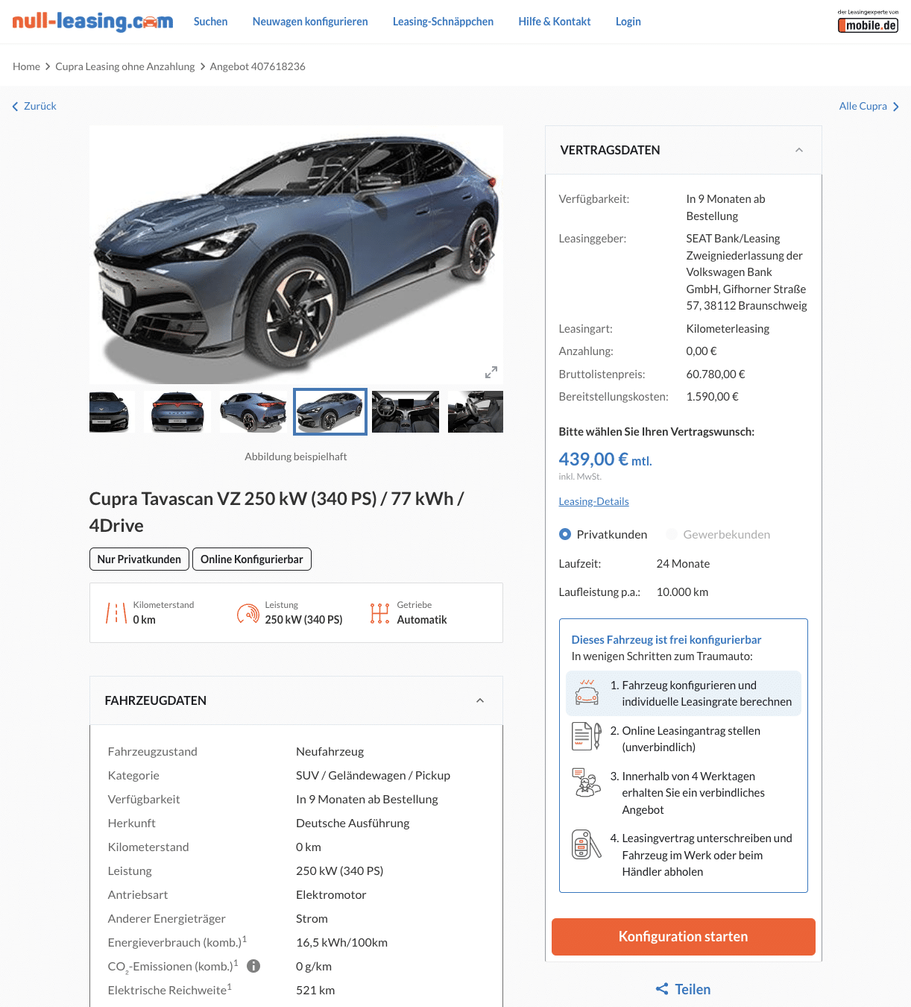Click the car configure icon in step 1

587,693
